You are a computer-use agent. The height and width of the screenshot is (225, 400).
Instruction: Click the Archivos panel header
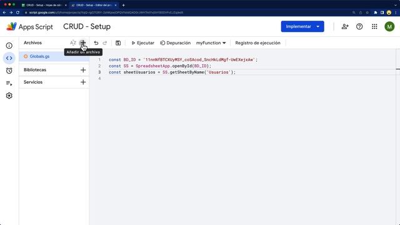coord(32,43)
